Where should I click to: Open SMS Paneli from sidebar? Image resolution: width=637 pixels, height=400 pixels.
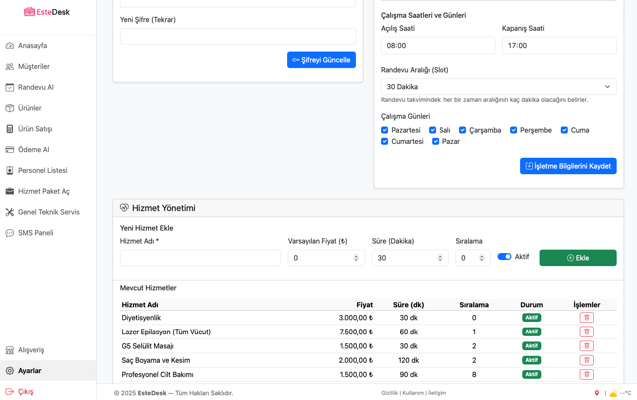click(x=36, y=233)
